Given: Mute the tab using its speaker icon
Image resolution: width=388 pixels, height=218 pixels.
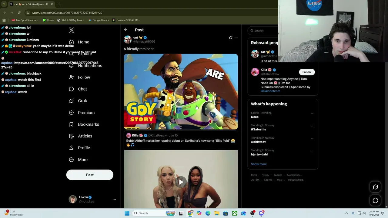Looking at the screenshot, I should [x=47, y=4].
